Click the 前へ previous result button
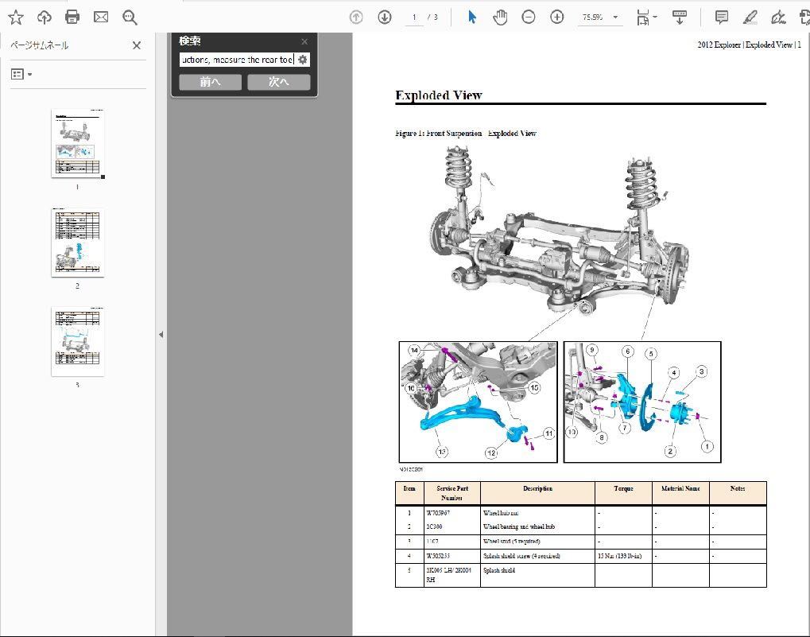The width and height of the screenshot is (810, 637). point(210,82)
